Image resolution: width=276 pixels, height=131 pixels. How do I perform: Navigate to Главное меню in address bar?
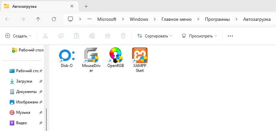(x=176, y=19)
